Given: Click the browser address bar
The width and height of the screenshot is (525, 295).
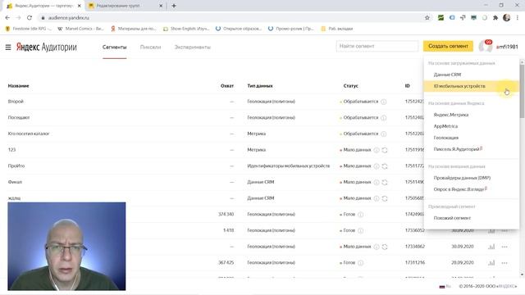Looking at the screenshot, I should click(x=231, y=18).
